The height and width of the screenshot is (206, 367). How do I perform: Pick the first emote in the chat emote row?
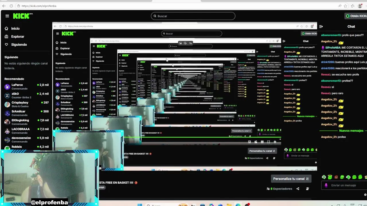324,177
